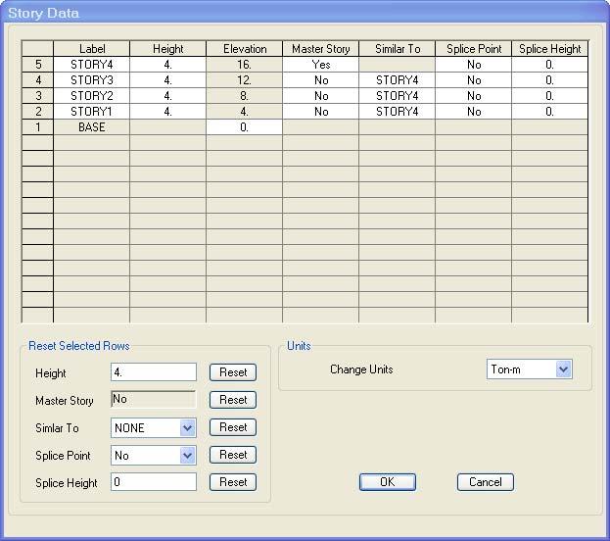The image size is (610, 541).
Task: Click the Similar To cell of STORY2
Action: pyautogui.click(x=397, y=96)
